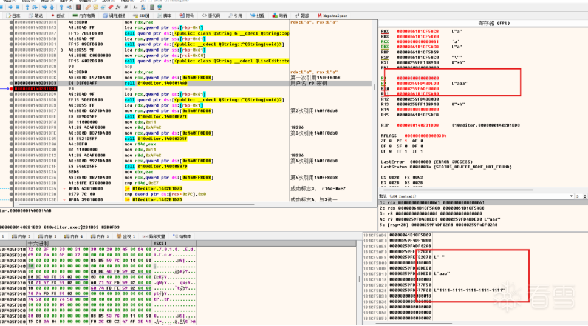This screenshot has height=326, width=588.
Task: Open the Comments toolbar icon
Action: pos(95,7)
